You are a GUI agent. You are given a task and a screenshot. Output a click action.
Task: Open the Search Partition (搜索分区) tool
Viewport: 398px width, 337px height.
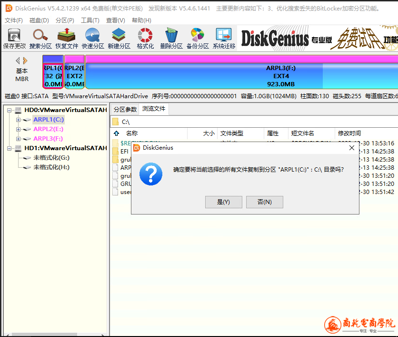(40, 39)
